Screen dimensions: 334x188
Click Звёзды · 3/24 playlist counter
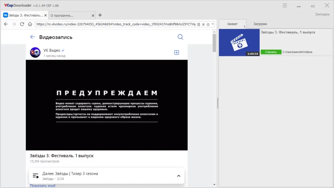(x=53, y=179)
